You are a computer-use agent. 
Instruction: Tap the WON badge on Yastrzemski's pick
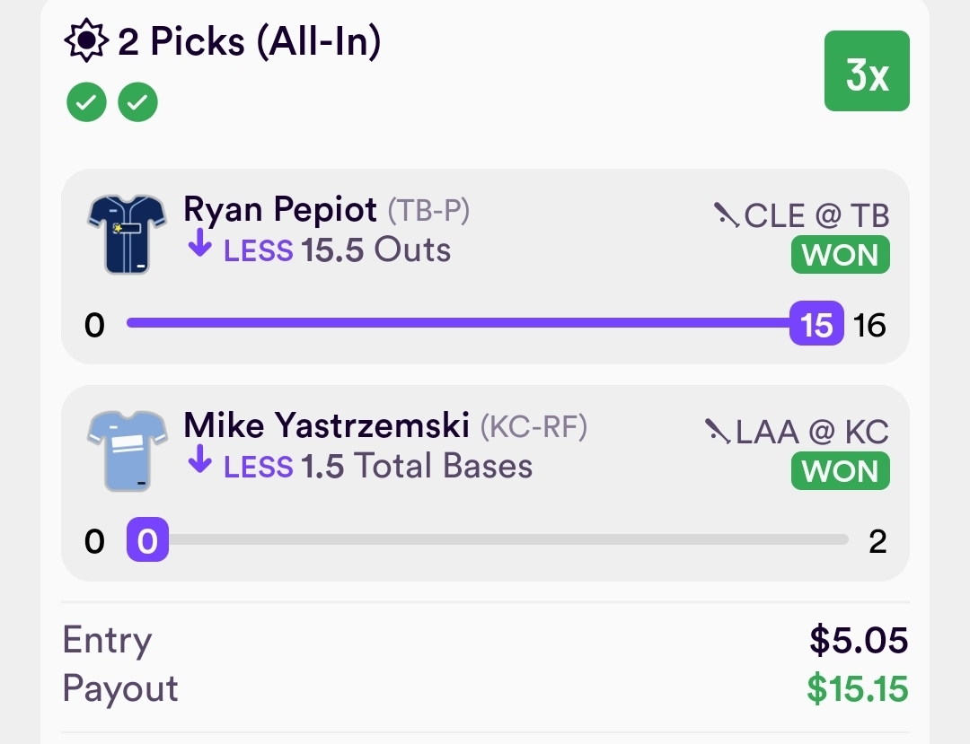[x=840, y=471]
